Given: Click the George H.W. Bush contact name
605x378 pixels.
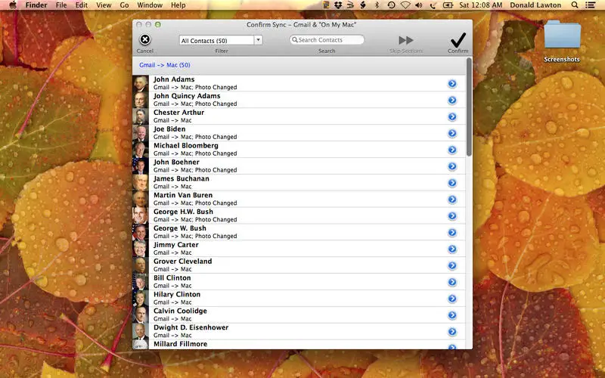Looking at the screenshot, I should [183, 212].
